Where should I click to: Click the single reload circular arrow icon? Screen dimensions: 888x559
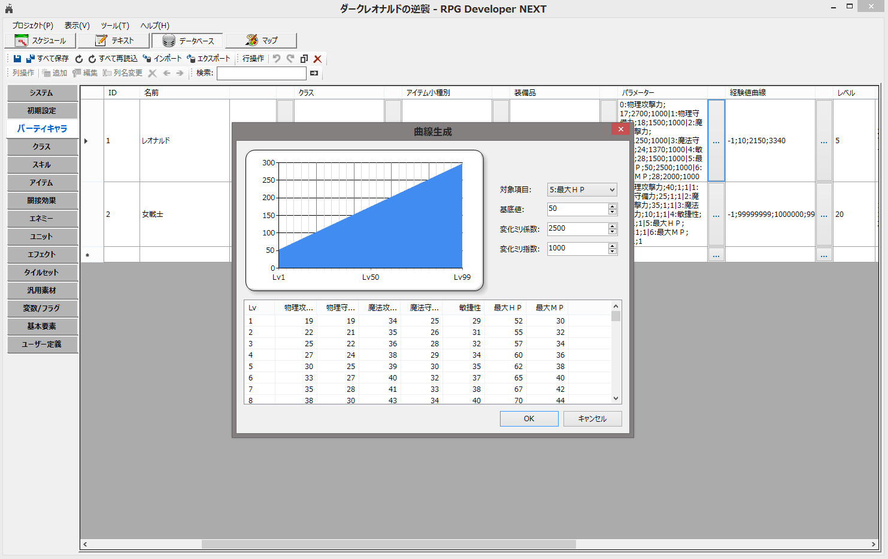click(x=78, y=58)
